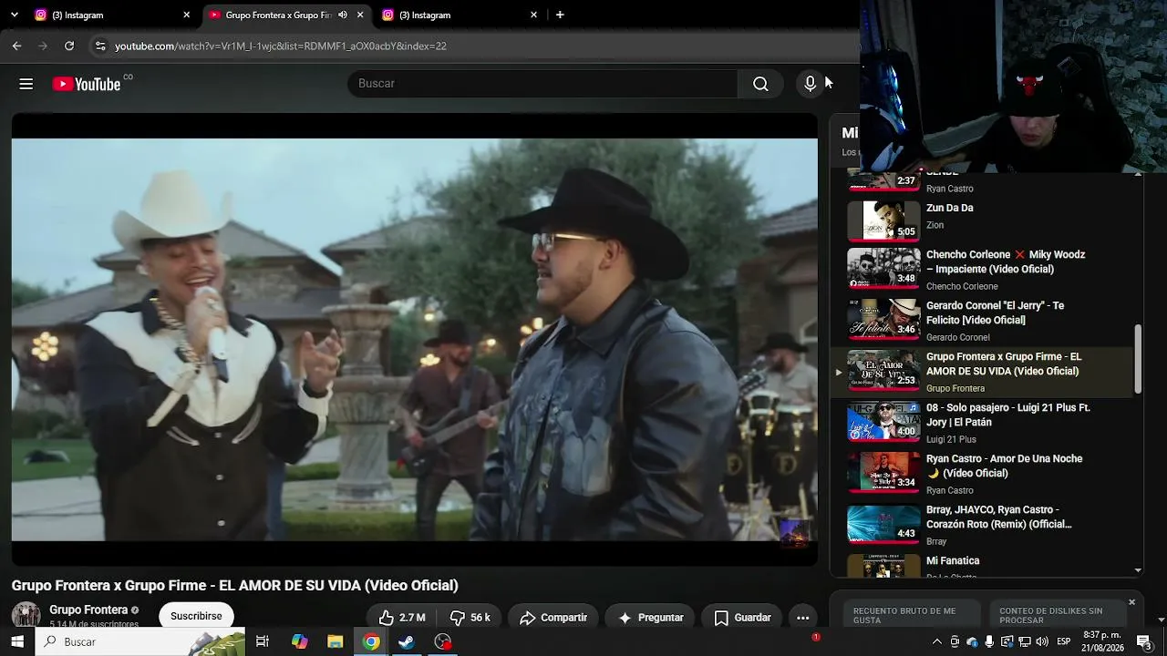Image resolution: width=1167 pixels, height=656 pixels.
Task: Open Task View on the taskbar
Action: [263, 641]
